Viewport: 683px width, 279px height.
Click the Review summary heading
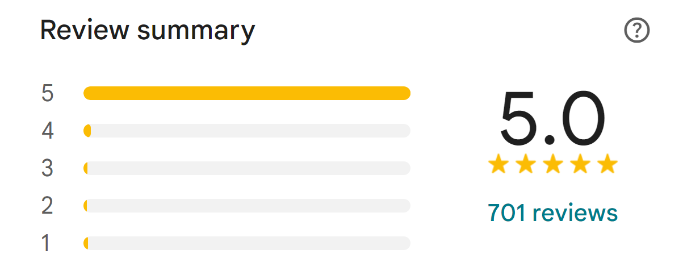[x=148, y=30]
